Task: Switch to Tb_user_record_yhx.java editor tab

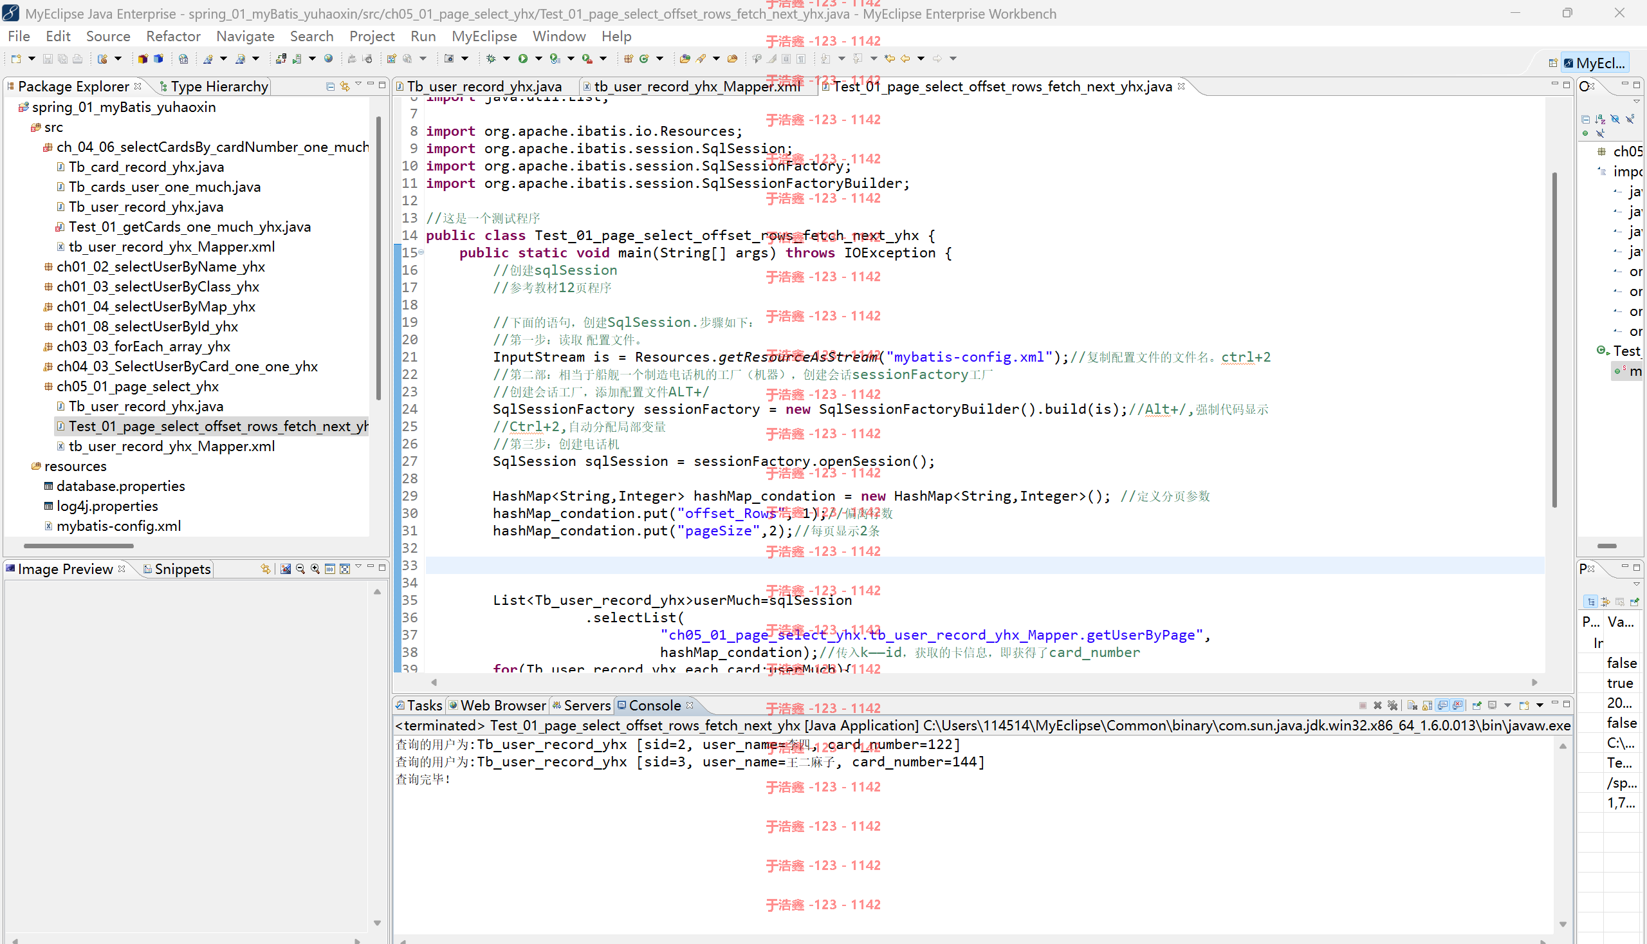Action: coord(479,86)
